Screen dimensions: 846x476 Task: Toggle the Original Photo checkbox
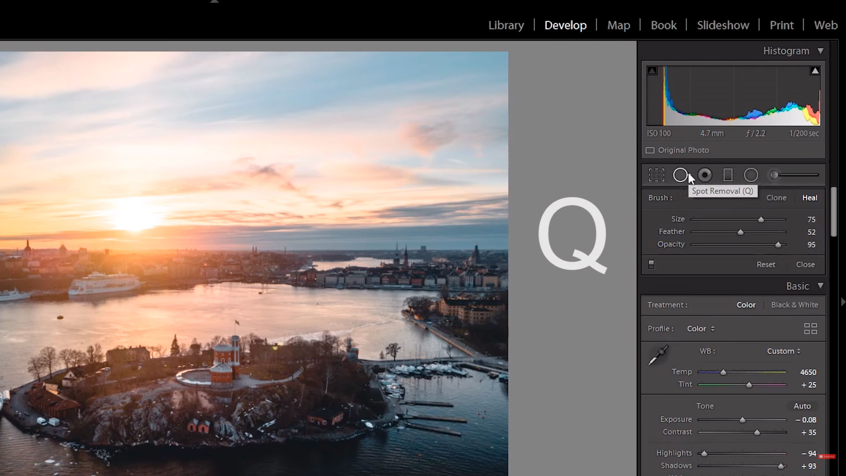click(650, 150)
